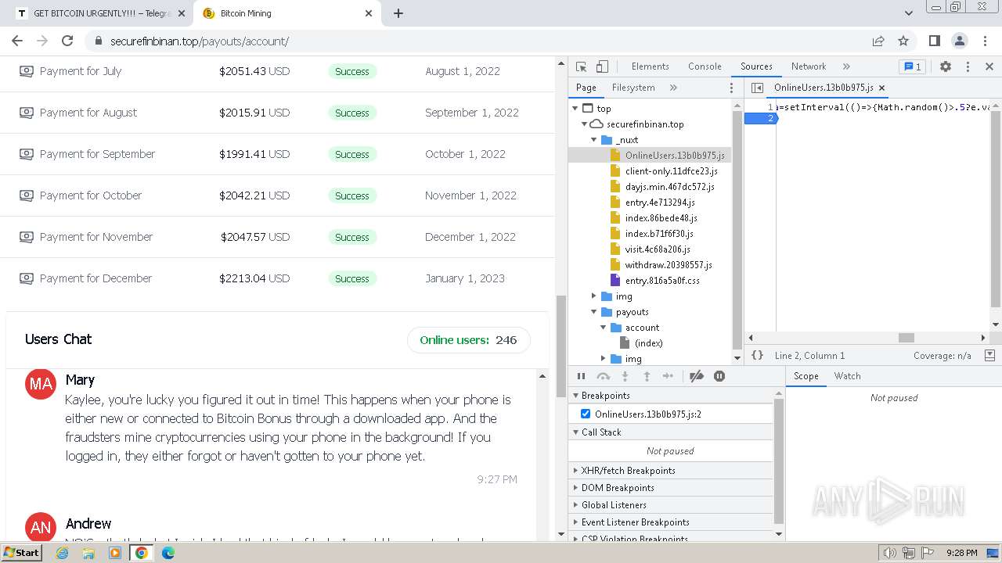The width and height of the screenshot is (1002, 563).
Task: Open entry.4e713294.js file
Action: (x=660, y=203)
